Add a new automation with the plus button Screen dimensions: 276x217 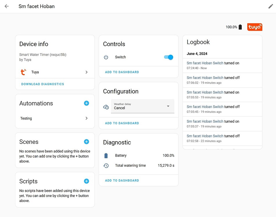click(x=86, y=103)
